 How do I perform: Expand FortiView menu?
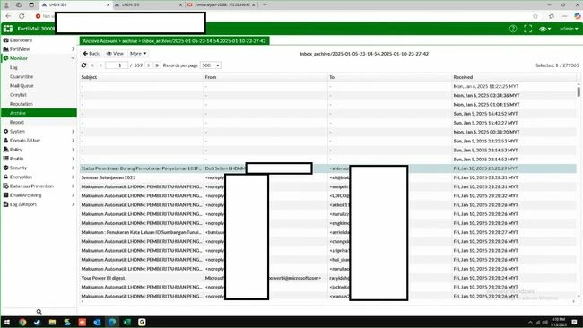[x=39, y=49]
